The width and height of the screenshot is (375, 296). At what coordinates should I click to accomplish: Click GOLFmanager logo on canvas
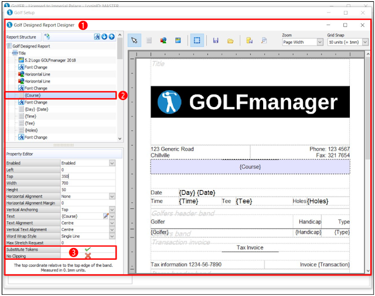click(250, 102)
